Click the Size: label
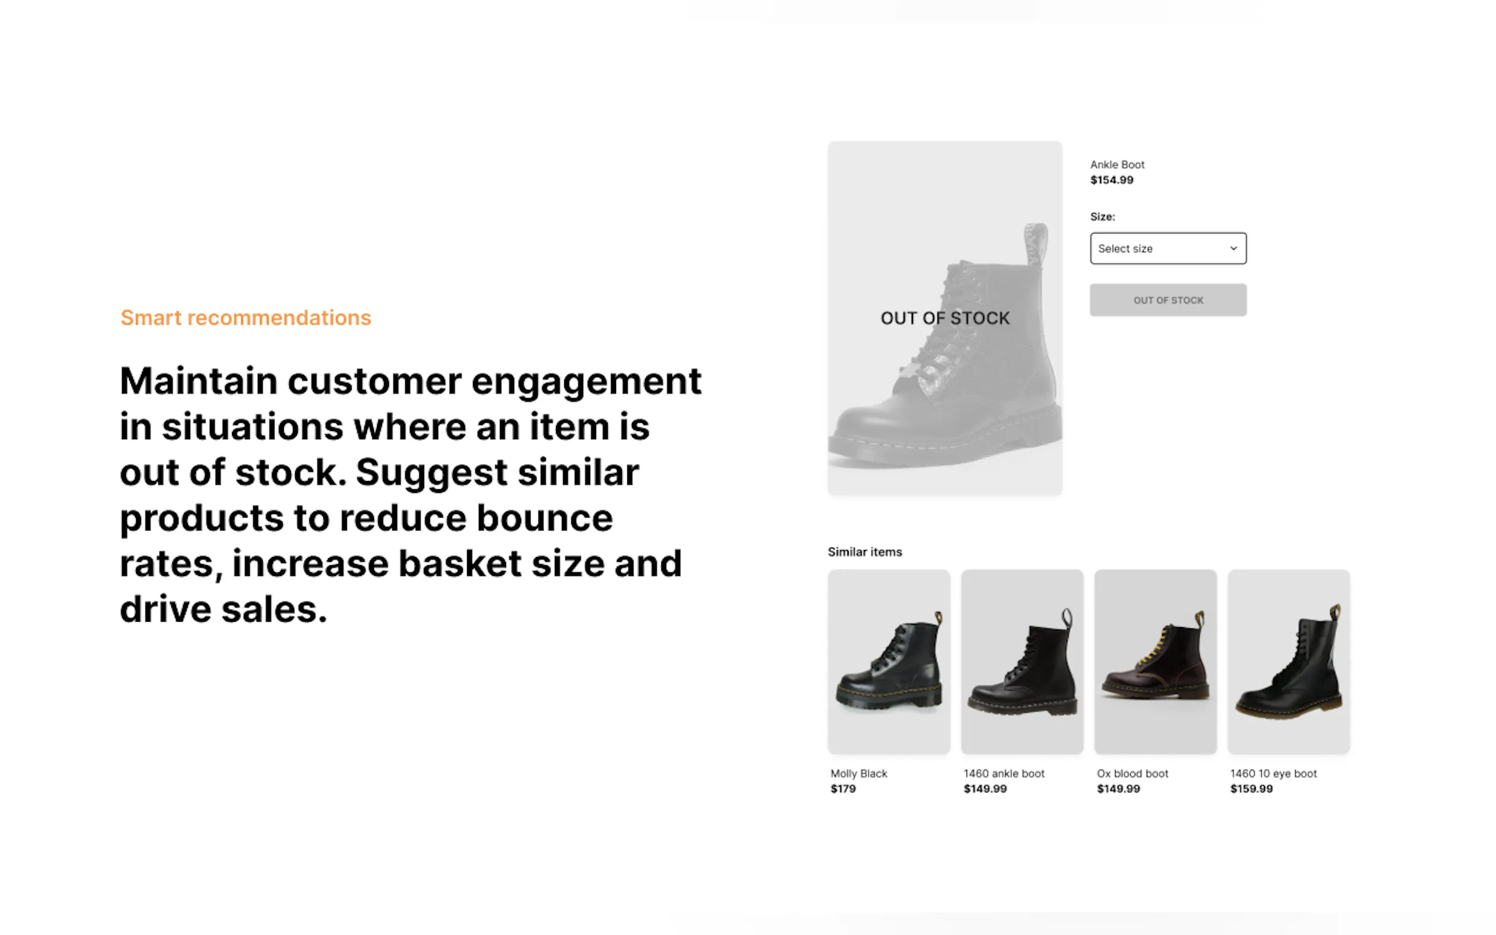Screen dimensions: 1496x935 point(1102,217)
